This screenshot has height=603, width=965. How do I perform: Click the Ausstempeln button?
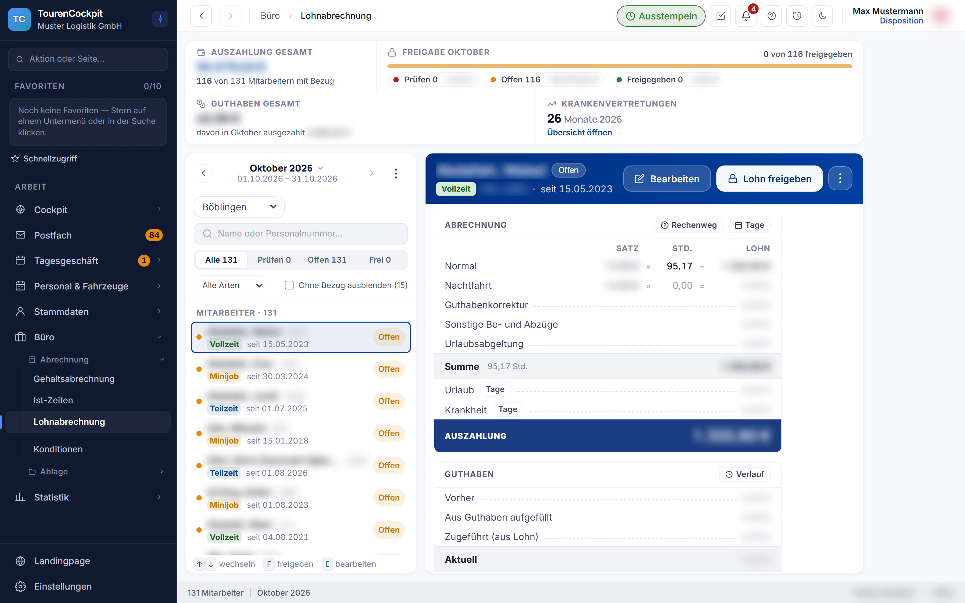click(661, 16)
